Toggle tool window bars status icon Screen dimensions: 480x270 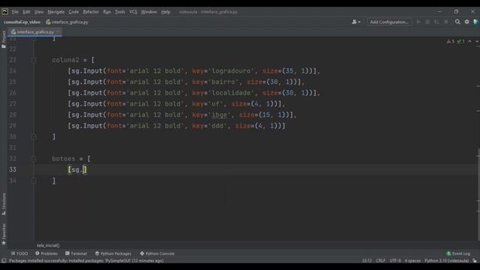(4, 261)
